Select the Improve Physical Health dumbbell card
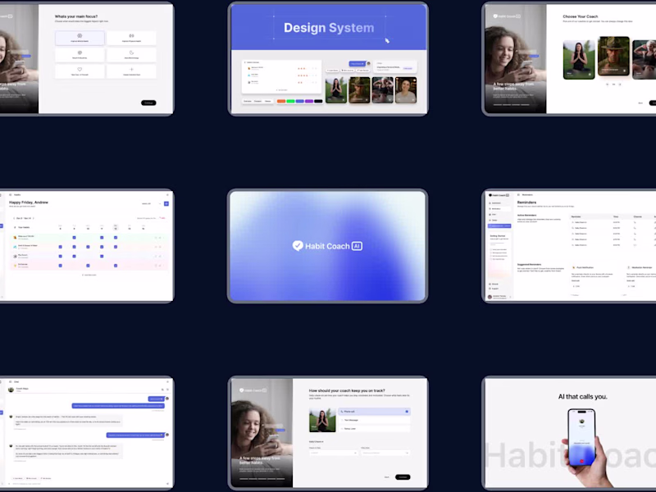 coord(131,38)
